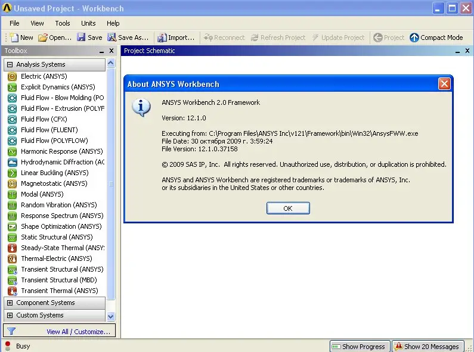Viewport: 474px width, 352px height.
Task: Close the Project Schematic panel
Action: point(467,51)
